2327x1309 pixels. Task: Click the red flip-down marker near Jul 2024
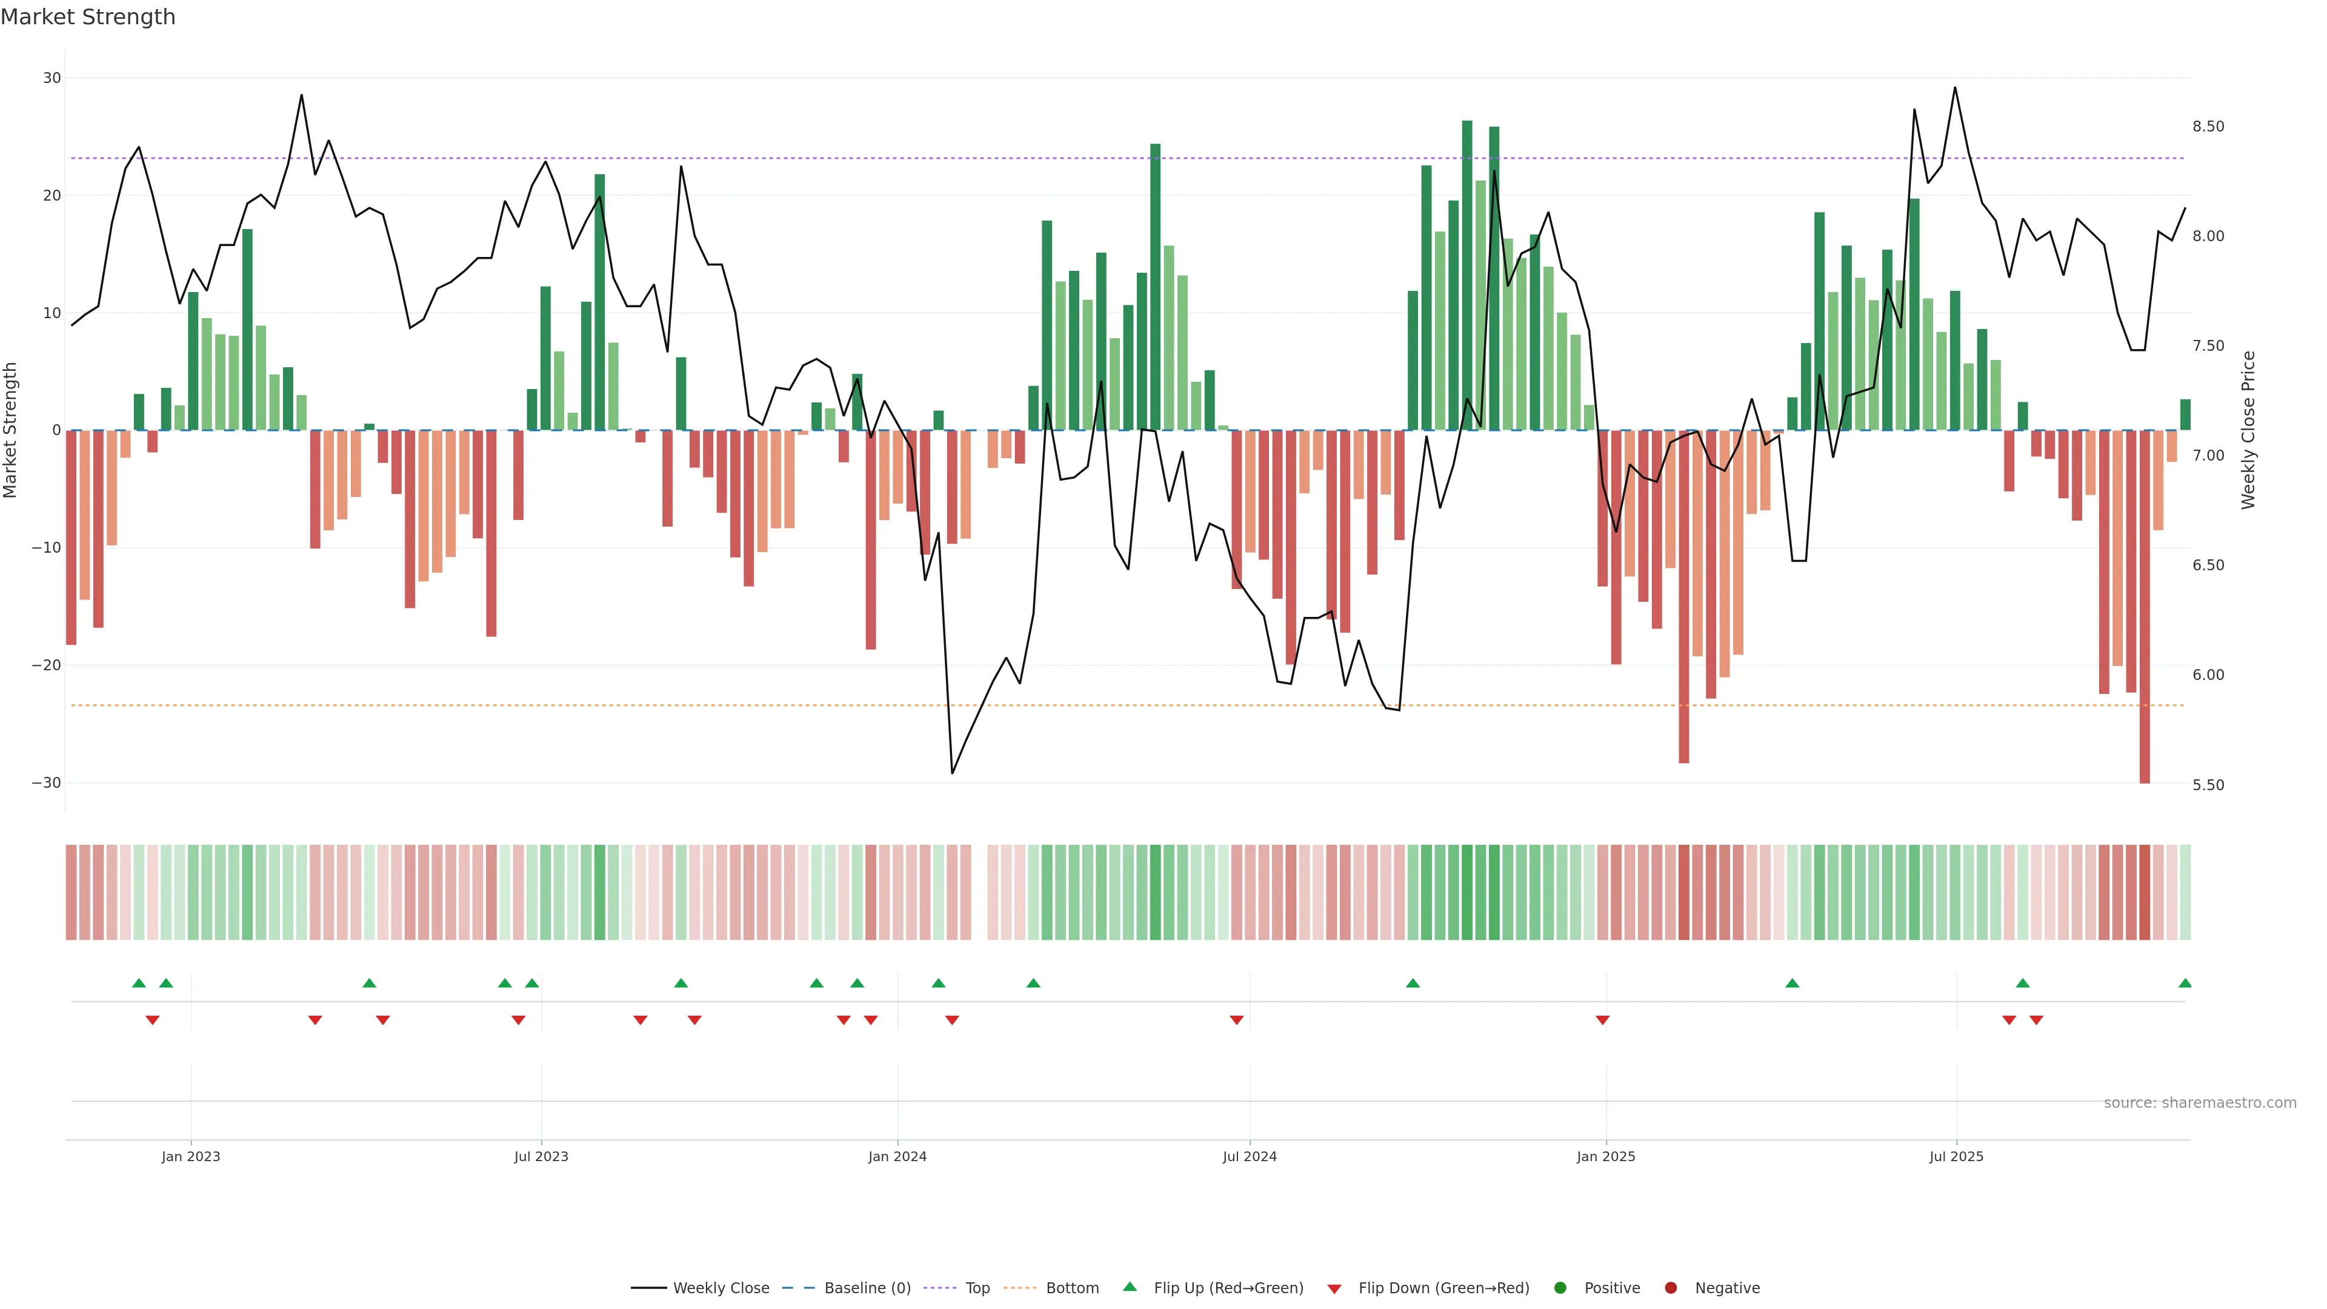tap(1237, 1020)
